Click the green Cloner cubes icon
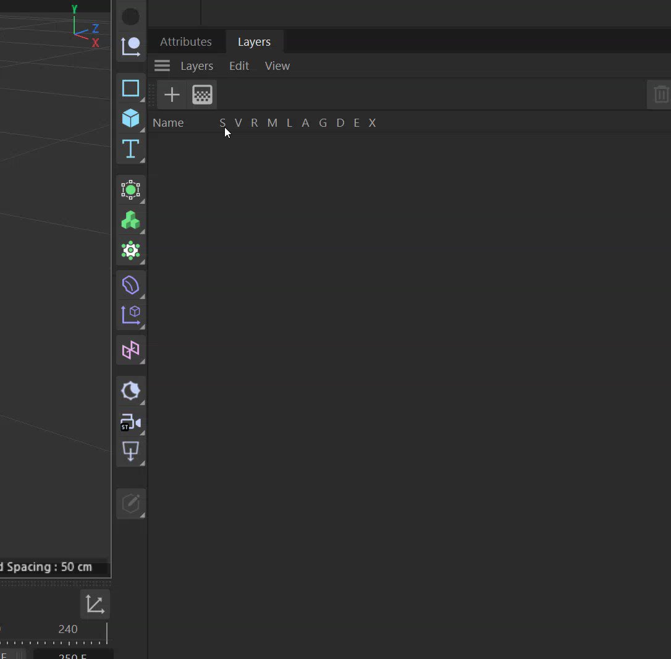Viewport: 671px width, 659px height. coord(130,220)
